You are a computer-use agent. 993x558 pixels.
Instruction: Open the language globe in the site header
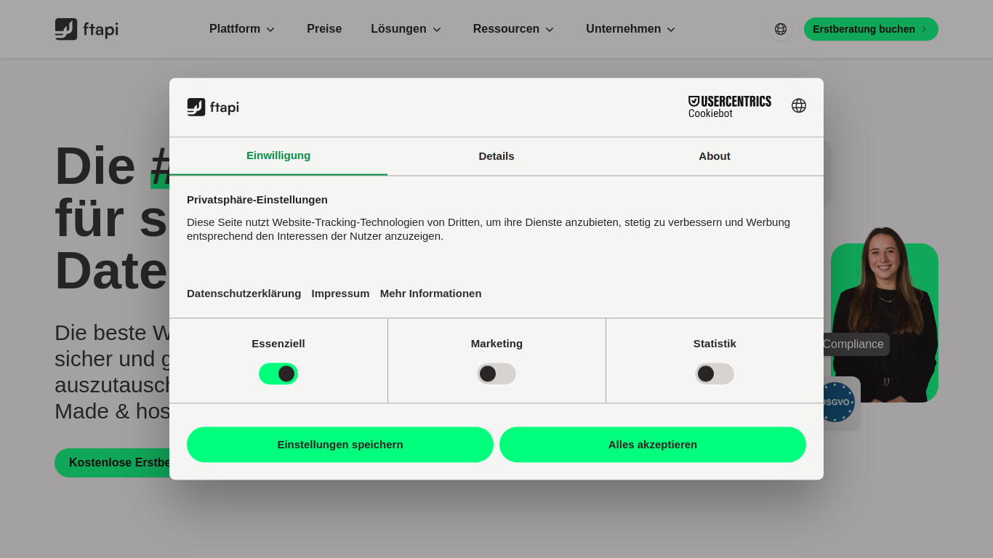pyautogui.click(x=781, y=29)
